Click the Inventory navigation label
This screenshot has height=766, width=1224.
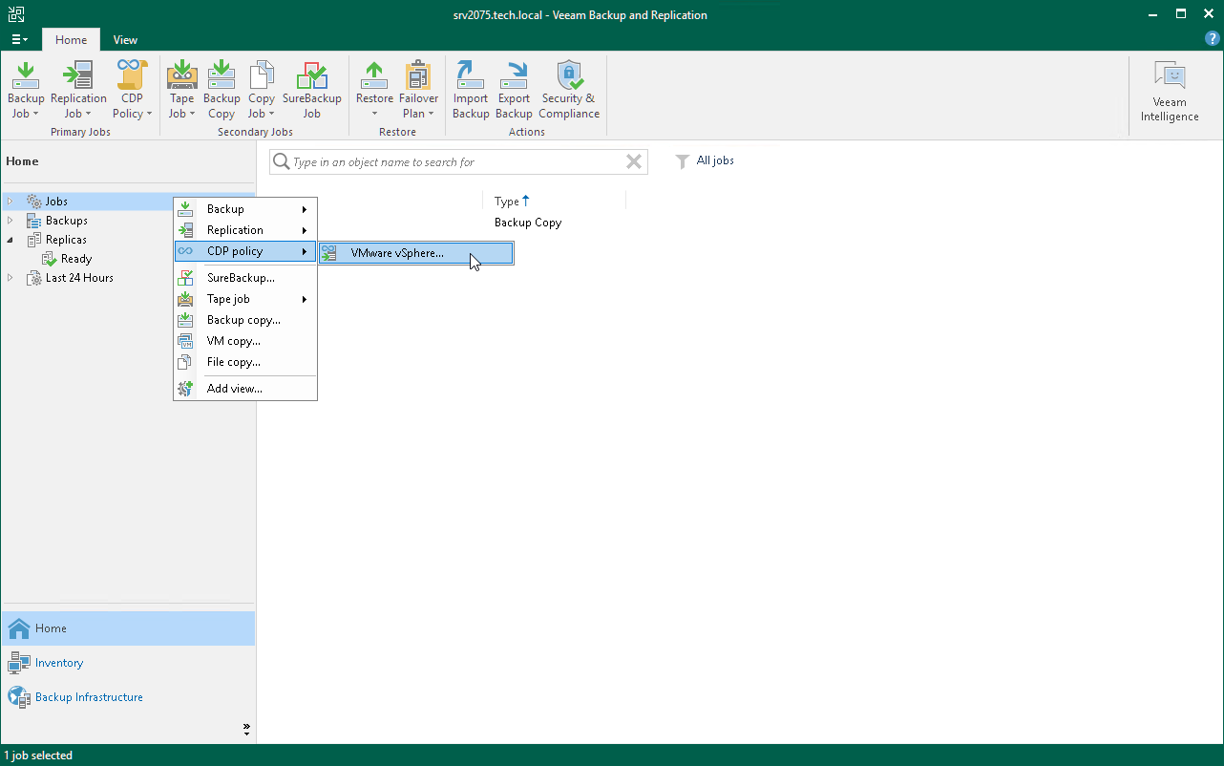pyautogui.click(x=59, y=663)
